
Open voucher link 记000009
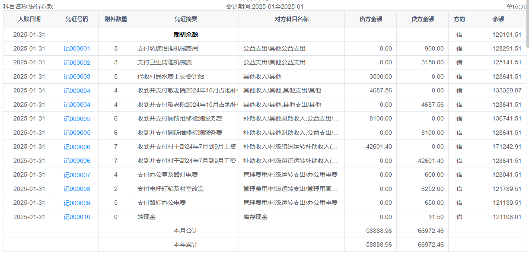coord(77,203)
